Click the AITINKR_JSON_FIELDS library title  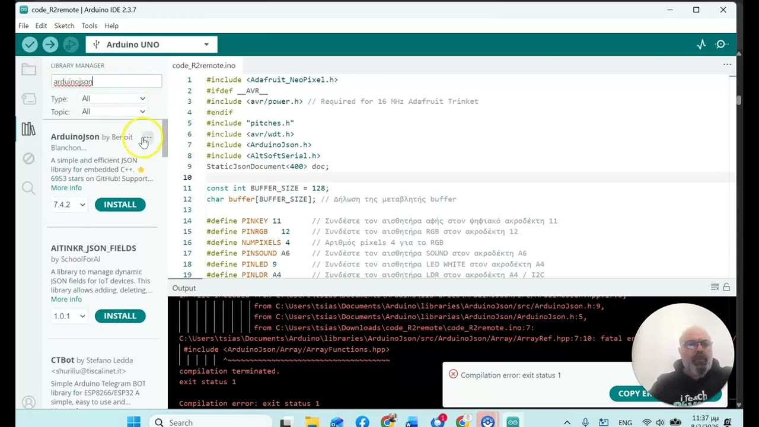tap(94, 248)
